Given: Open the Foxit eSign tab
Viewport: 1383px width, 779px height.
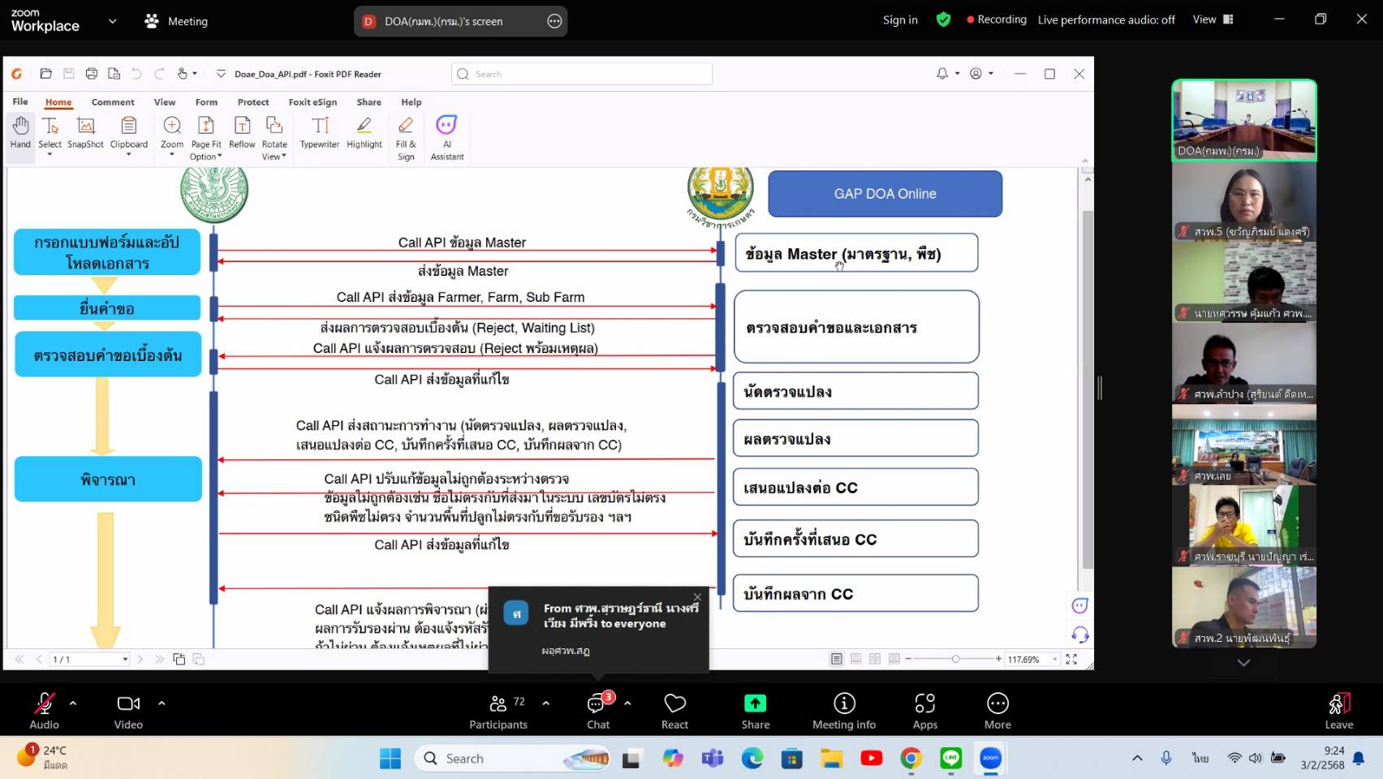Looking at the screenshot, I should point(312,102).
